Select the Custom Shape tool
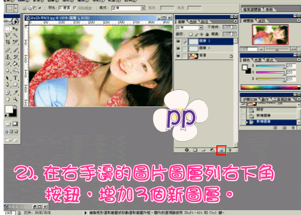Screen dimensions: 301x215 click(x=15, y=85)
